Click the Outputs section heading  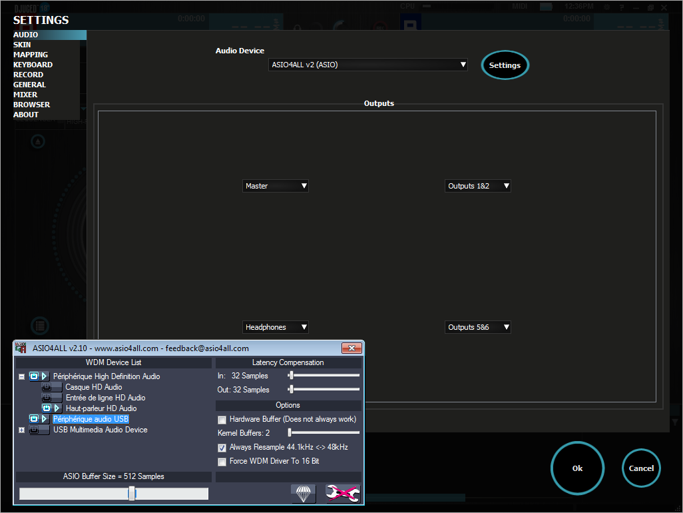coord(379,103)
